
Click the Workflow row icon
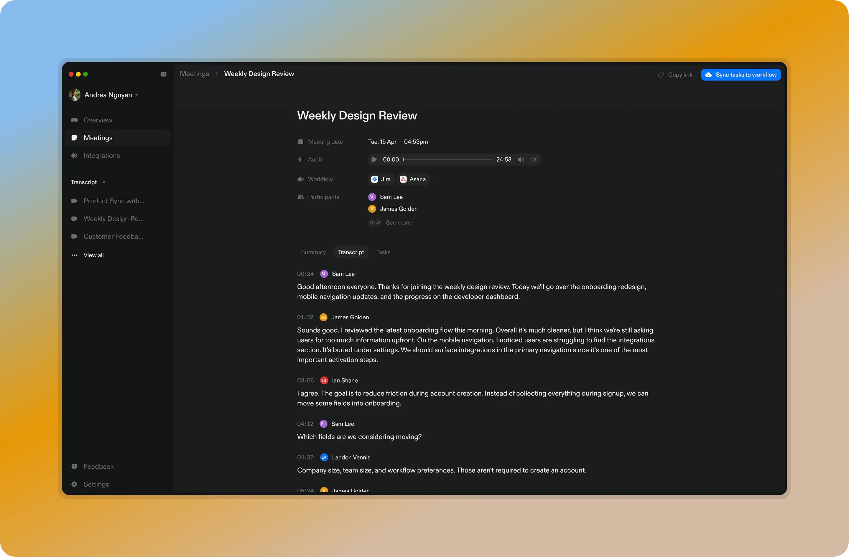point(300,179)
